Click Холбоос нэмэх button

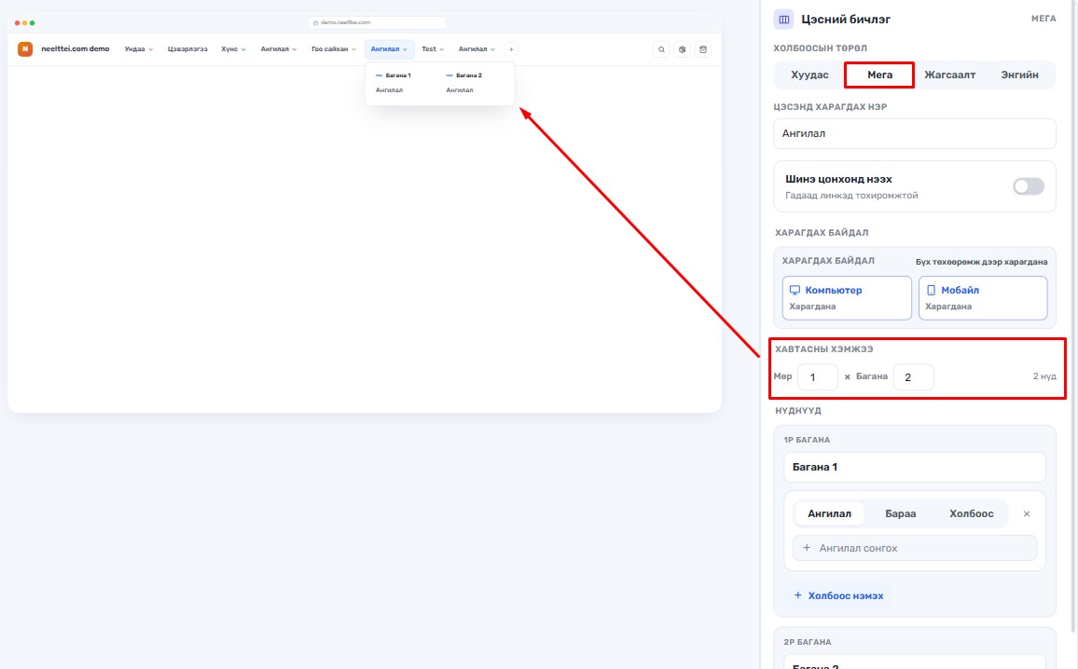click(x=838, y=595)
